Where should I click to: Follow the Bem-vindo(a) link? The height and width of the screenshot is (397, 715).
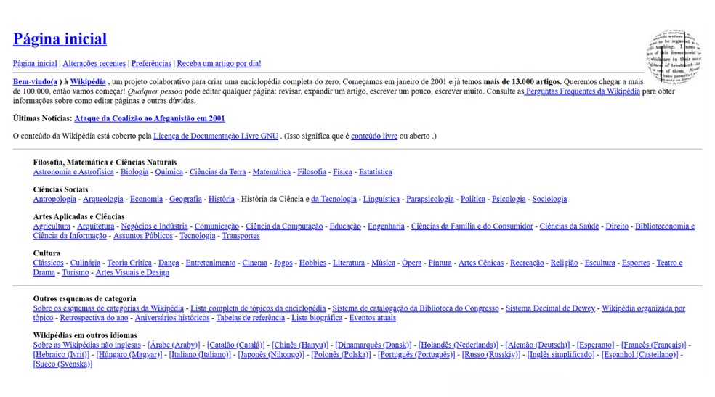tap(35, 82)
